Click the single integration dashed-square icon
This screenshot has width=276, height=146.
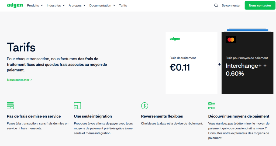(77, 106)
